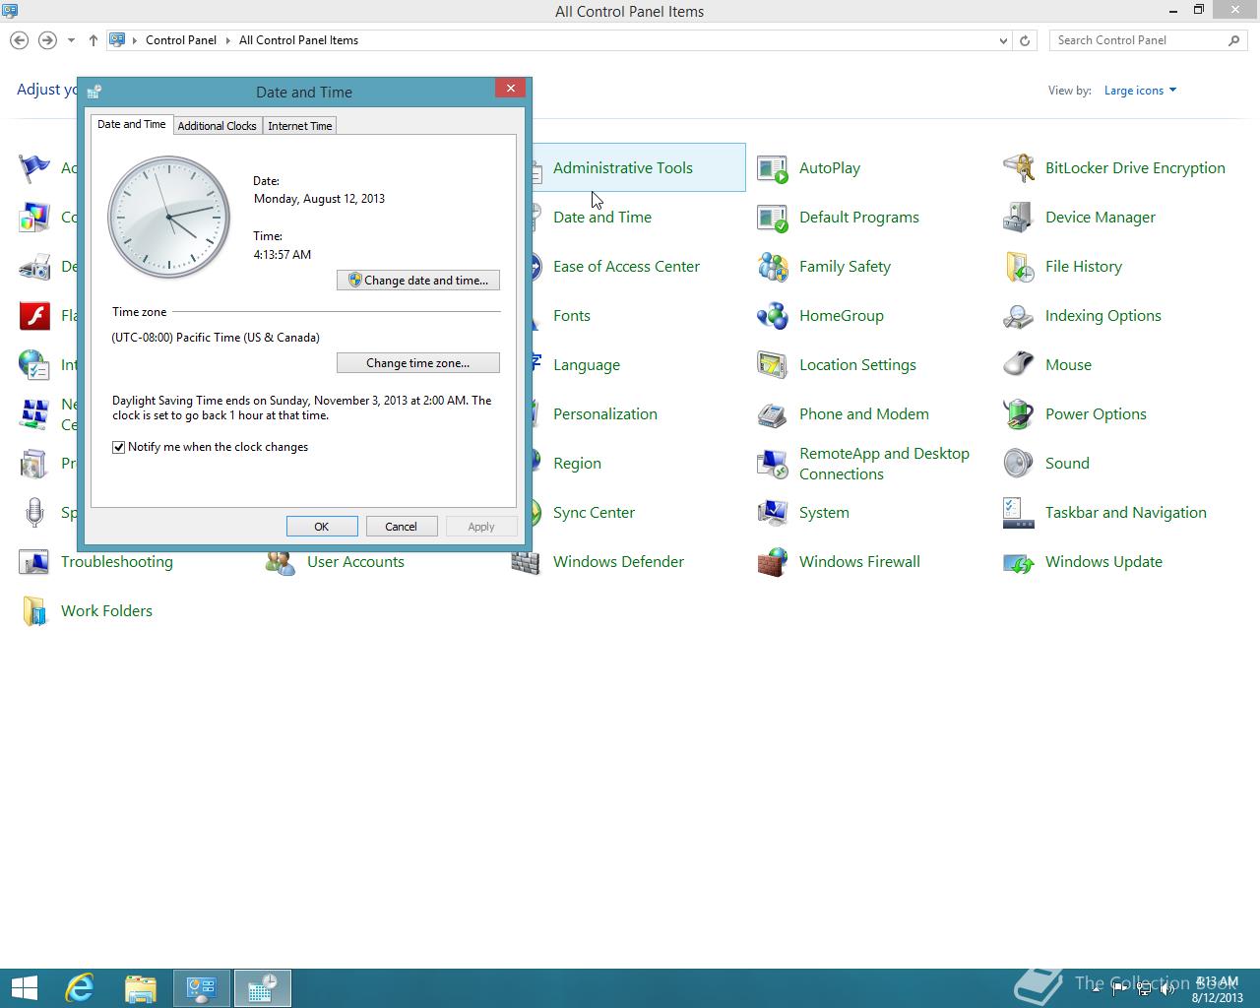Click the Windows Defender wall icon
Screen dimensions: 1260x1008
(527, 562)
